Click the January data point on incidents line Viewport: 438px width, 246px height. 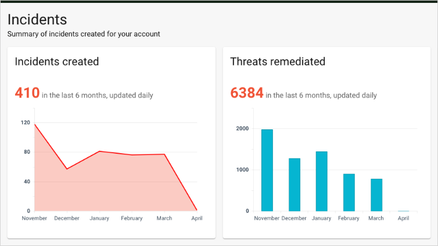pyautogui.click(x=99, y=151)
